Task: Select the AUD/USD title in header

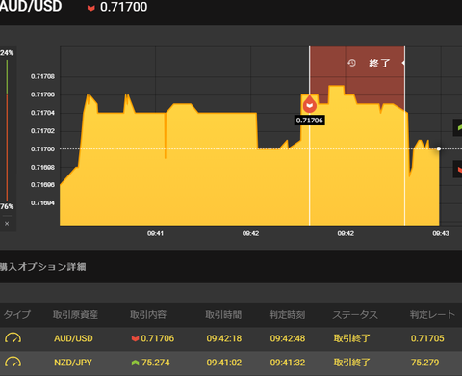Action: [31, 7]
